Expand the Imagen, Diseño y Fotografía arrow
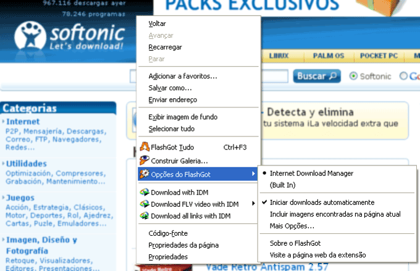This screenshot has height=271, width=420. [3, 240]
